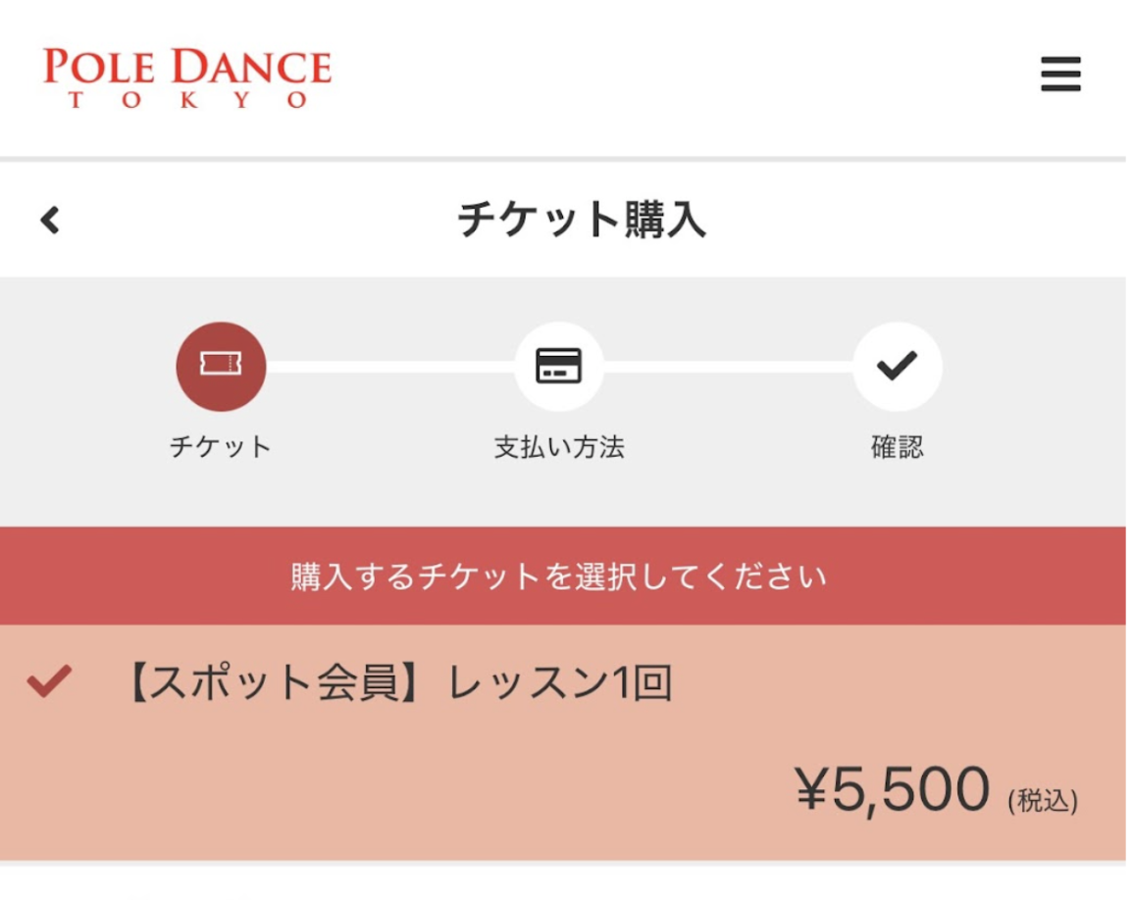Click progress line between ticket and payment icons
1134x900 pixels.
point(389,367)
